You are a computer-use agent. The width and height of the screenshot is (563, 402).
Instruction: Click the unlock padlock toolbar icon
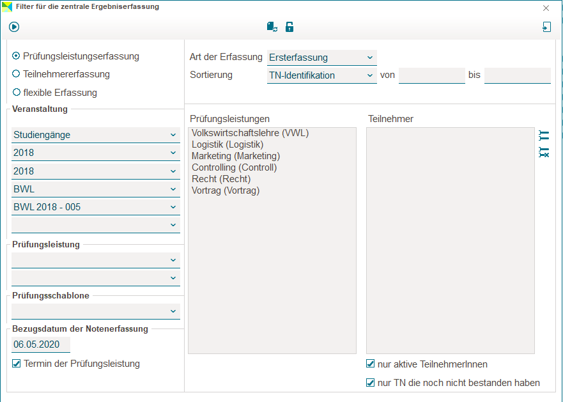[x=289, y=27]
